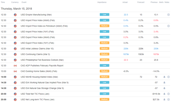The image size is (171, 103).
Task: Click Low importance badge for Export Price MoM
Action: tap(104, 37)
